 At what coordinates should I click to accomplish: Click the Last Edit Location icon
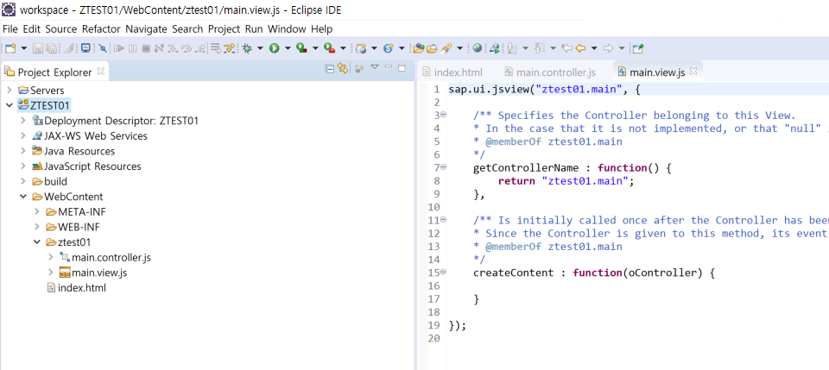point(566,48)
